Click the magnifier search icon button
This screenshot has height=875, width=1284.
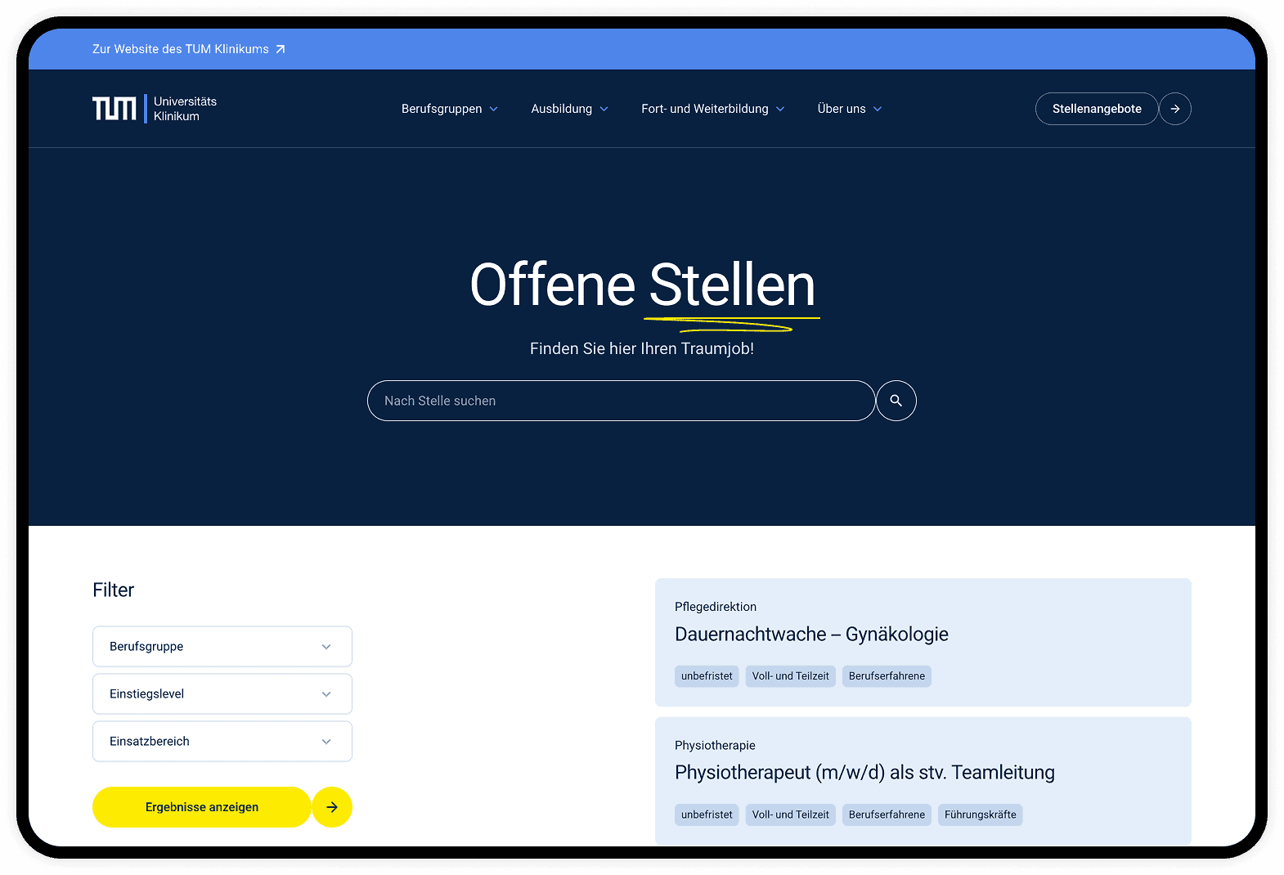896,401
